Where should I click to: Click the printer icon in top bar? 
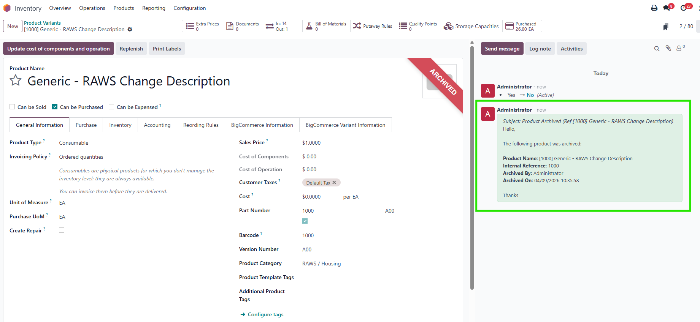(654, 8)
